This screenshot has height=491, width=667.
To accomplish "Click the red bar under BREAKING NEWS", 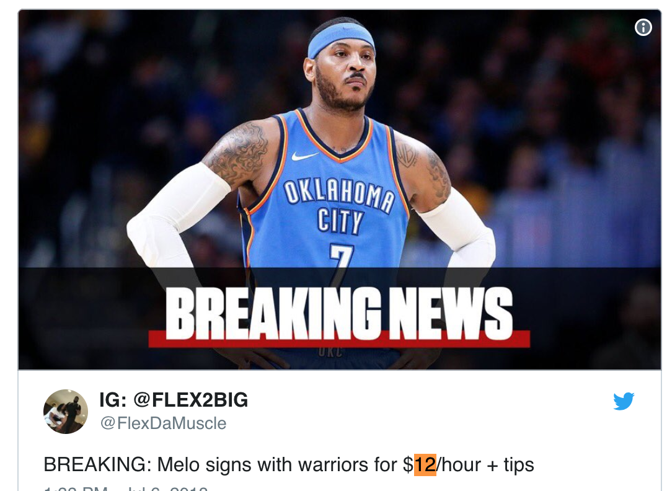I will (x=339, y=338).
